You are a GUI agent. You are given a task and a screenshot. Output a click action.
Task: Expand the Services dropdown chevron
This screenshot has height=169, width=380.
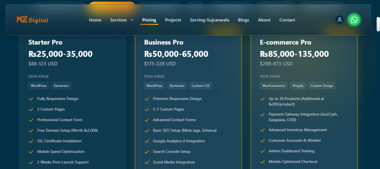(x=132, y=20)
